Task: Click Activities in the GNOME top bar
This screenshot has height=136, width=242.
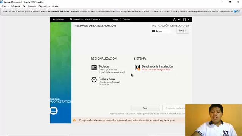Action: [x=58, y=19]
